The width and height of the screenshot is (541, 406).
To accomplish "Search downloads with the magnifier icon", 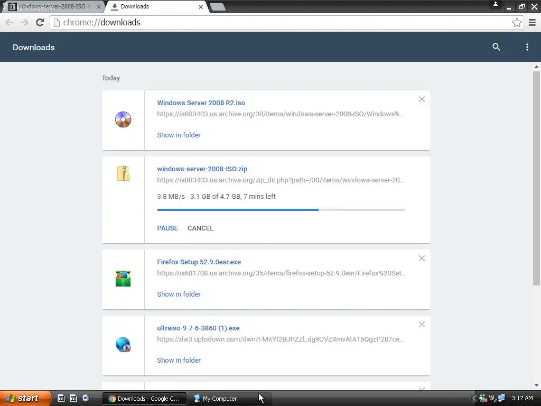I will 496,47.
